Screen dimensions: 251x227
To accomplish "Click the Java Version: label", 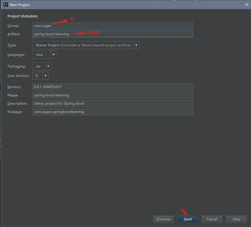I will pos(18,76).
